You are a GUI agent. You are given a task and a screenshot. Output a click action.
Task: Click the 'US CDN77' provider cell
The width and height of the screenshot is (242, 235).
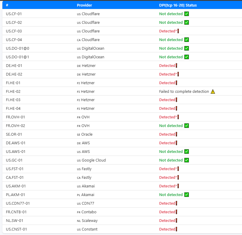coord(86,203)
